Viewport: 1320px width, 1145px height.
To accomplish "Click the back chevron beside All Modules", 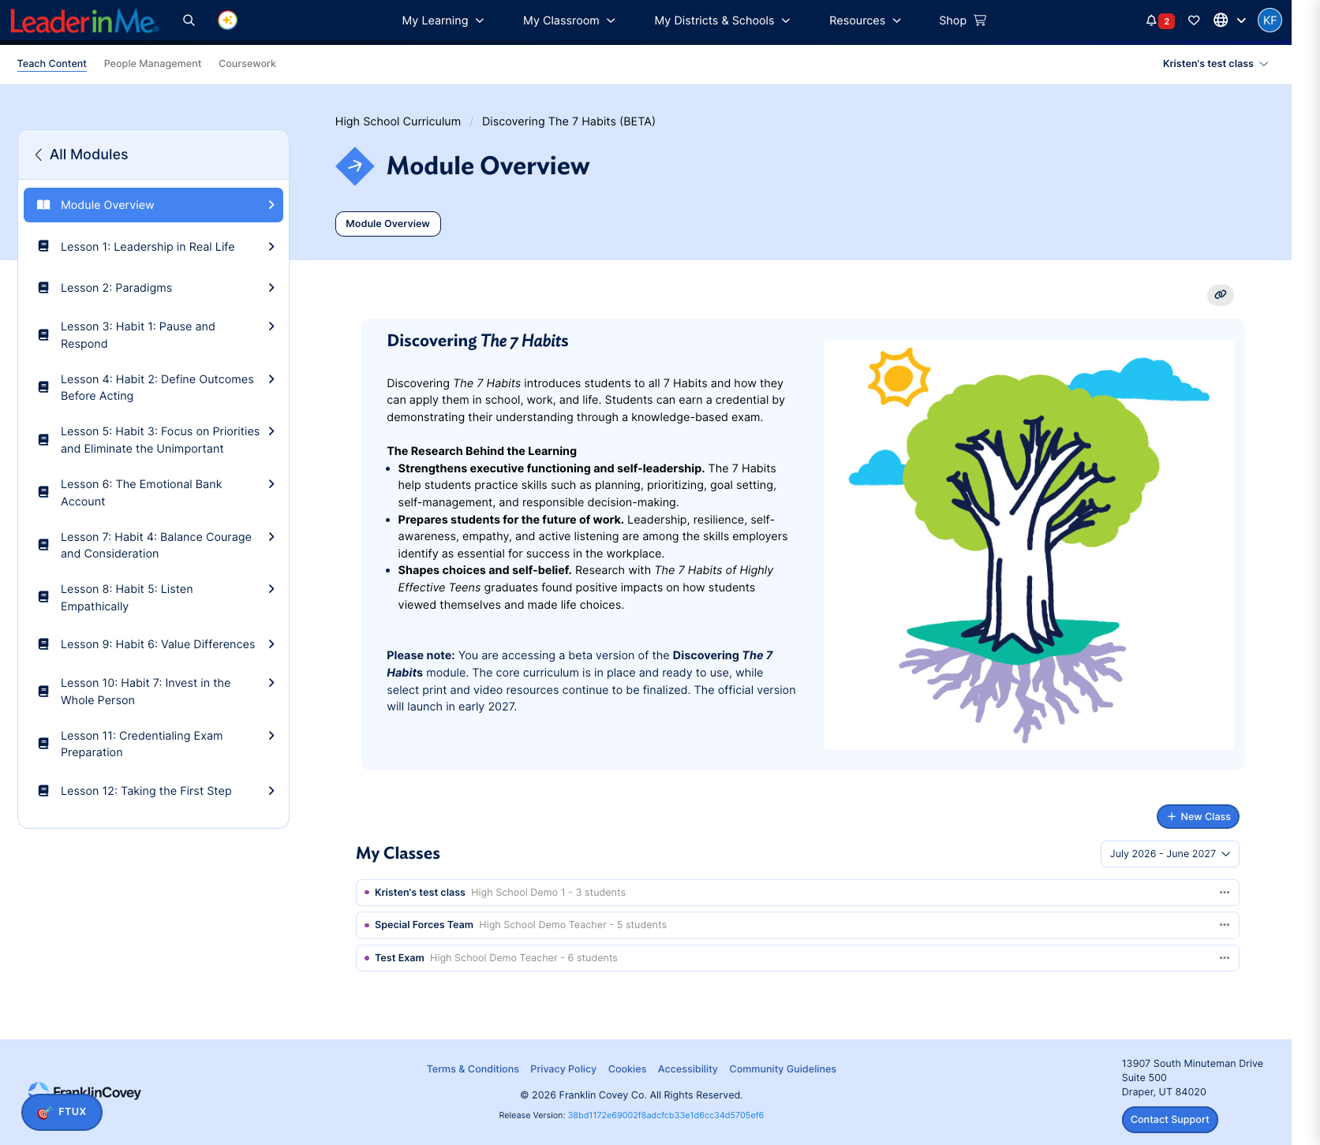I will 38,155.
